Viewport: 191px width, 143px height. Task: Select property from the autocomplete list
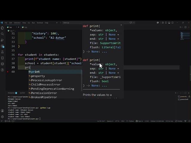pyautogui.click(x=55, y=76)
